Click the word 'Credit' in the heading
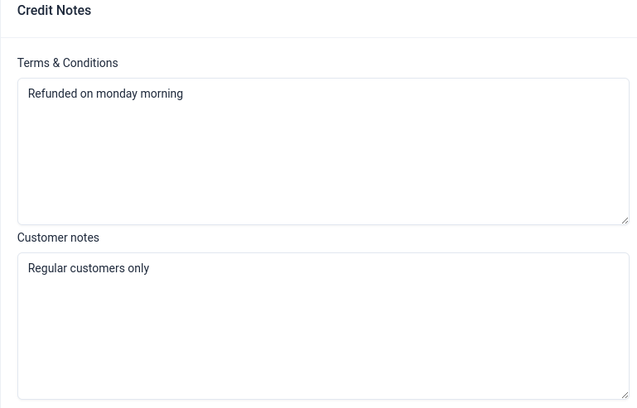637x408 pixels. coord(35,11)
